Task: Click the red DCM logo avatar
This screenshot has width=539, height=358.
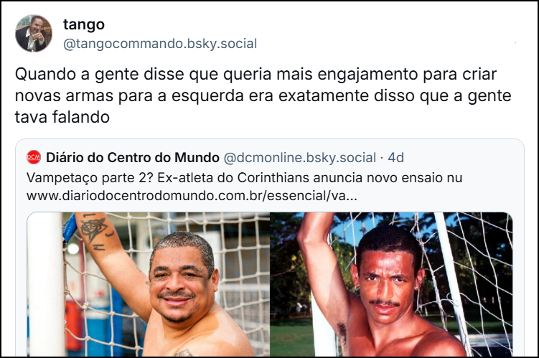Action: click(34, 157)
